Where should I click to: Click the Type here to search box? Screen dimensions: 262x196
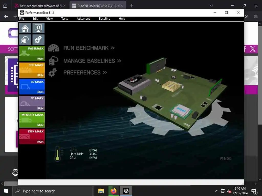(53, 191)
